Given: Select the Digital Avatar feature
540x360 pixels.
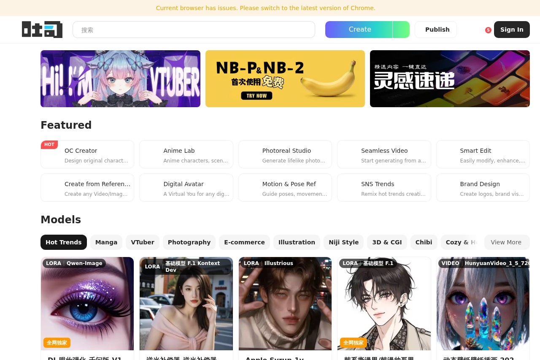Looking at the screenshot, I should 186,187.
